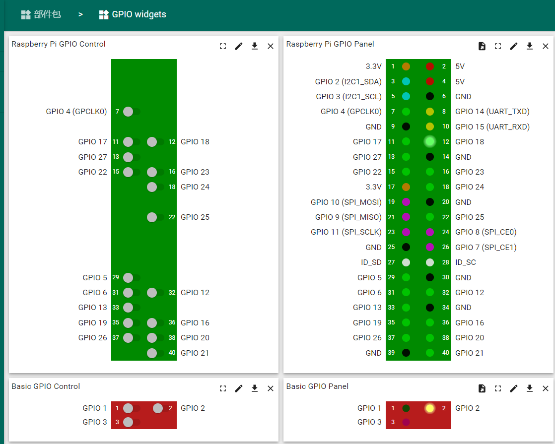
Task: Open the GPIO widgets breadcrumb
Action: [133, 14]
